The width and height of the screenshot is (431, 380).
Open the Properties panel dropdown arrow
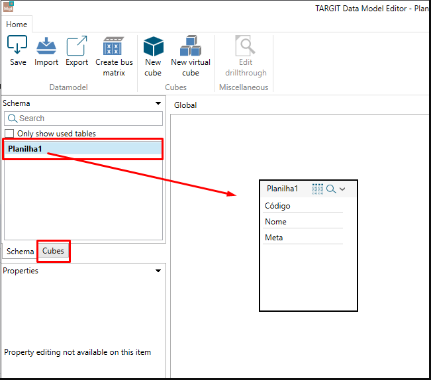(158, 271)
